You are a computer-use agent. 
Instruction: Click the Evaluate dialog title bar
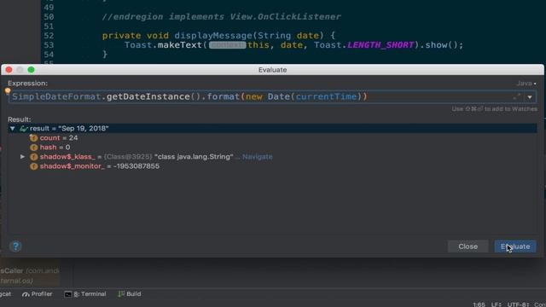point(272,70)
